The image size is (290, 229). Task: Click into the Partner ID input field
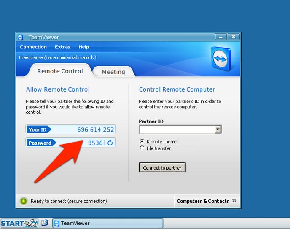(x=177, y=129)
